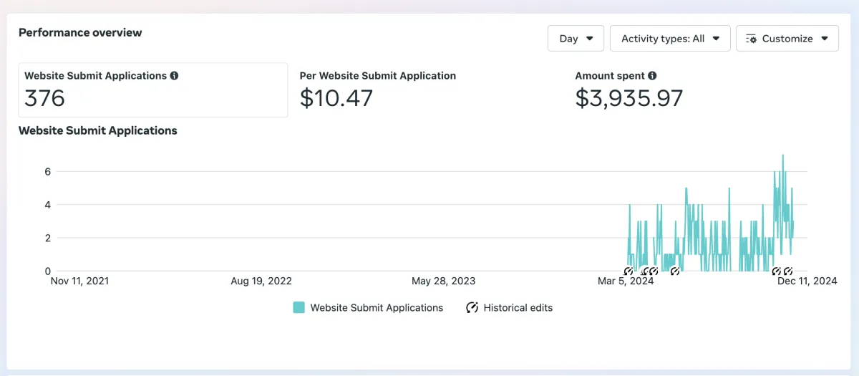Expand the Activity types: All dropdown
The image size is (859, 376).
tap(670, 39)
